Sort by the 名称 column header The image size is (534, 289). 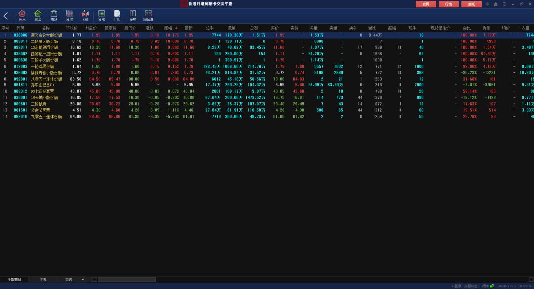(x=46, y=28)
